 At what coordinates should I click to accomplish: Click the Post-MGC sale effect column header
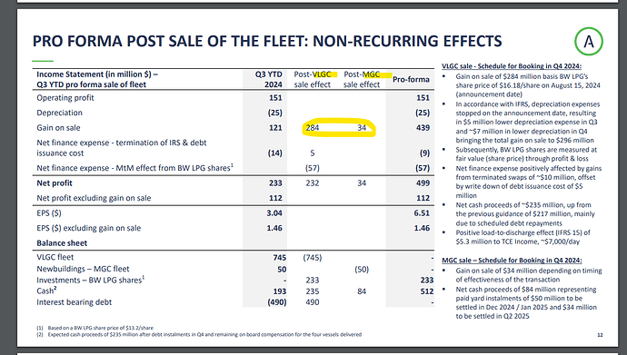click(x=362, y=79)
